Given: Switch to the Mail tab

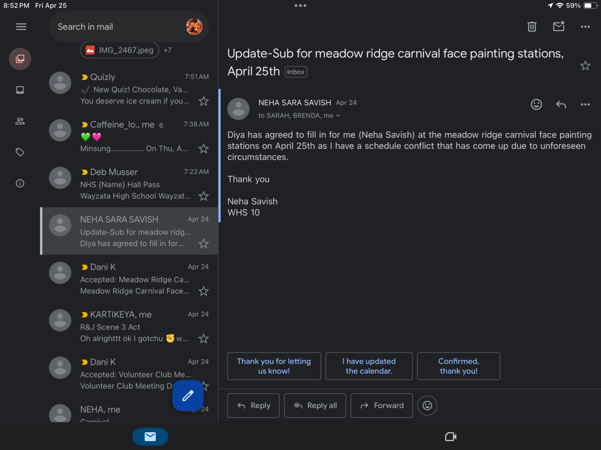Looking at the screenshot, I should point(150,437).
